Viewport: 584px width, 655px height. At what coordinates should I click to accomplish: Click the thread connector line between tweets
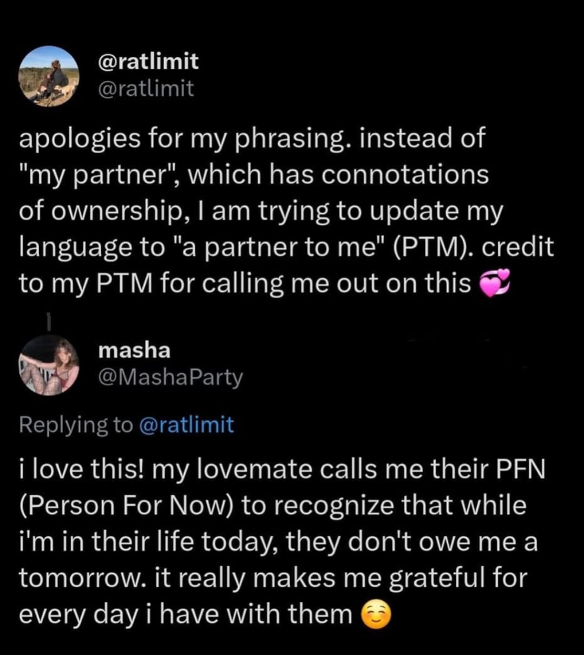tap(48, 320)
